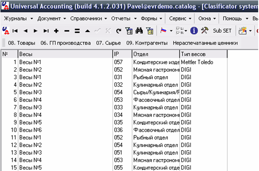Open the filter settings funnel icon
The width and height of the screenshot is (259, 171).
[x=129, y=31]
